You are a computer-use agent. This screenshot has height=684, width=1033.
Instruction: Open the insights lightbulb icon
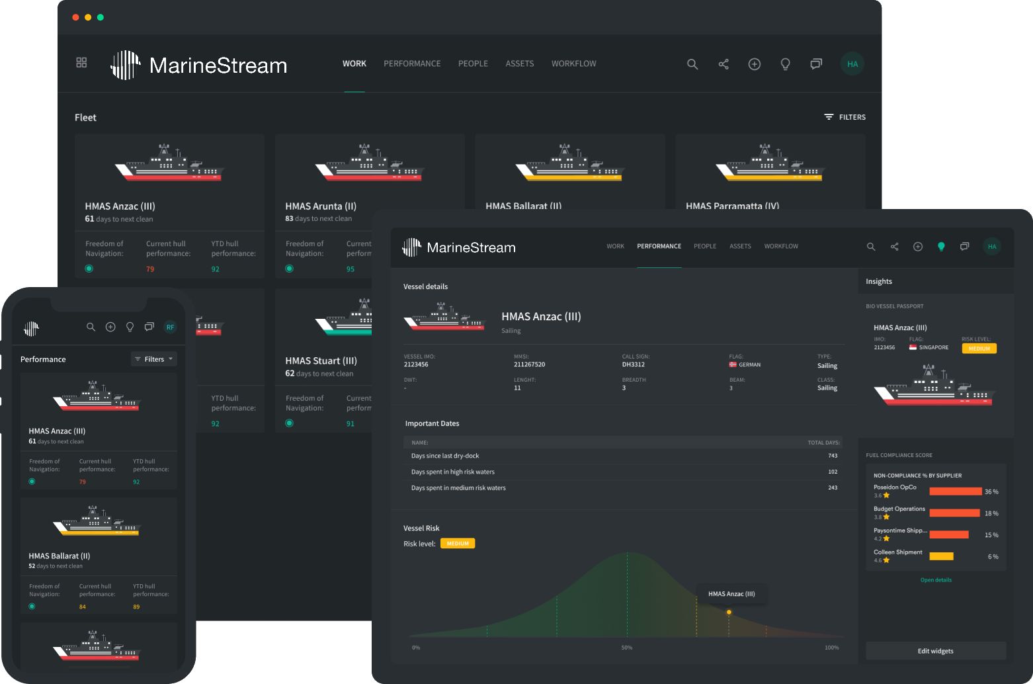785,64
